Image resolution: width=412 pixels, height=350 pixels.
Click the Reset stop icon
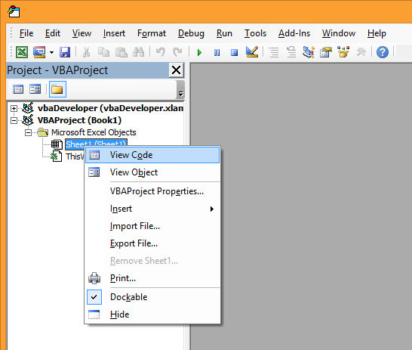coord(234,52)
